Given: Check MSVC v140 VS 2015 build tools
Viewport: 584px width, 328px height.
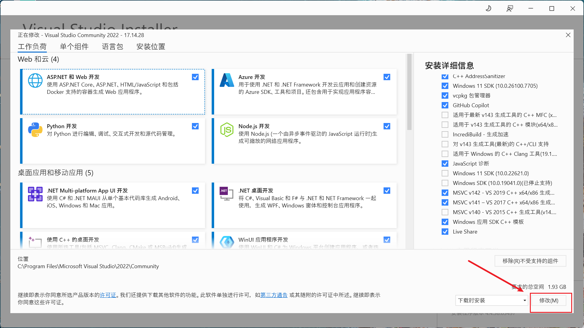Looking at the screenshot, I should pyautogui.click(x=445, y=212).
